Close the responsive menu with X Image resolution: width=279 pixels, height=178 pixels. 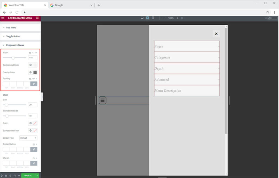click(216, 34)
